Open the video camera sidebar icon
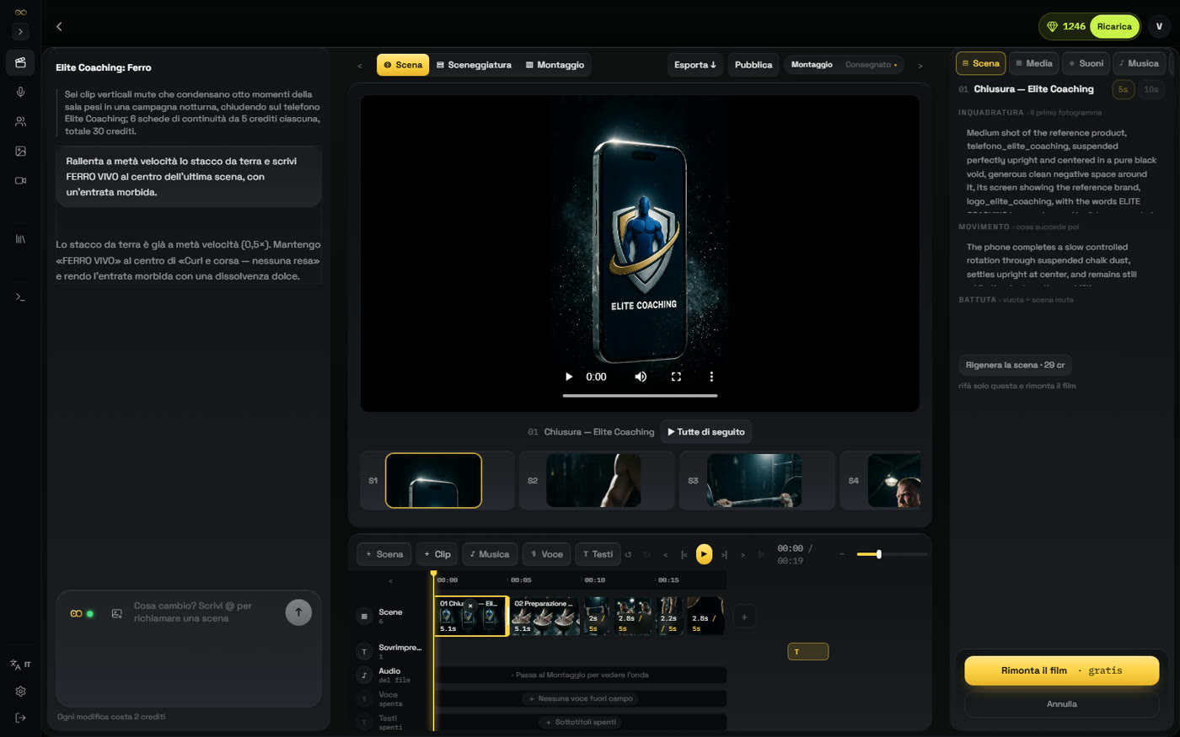This screenshot has width=1180, height=737. [20, 180]
